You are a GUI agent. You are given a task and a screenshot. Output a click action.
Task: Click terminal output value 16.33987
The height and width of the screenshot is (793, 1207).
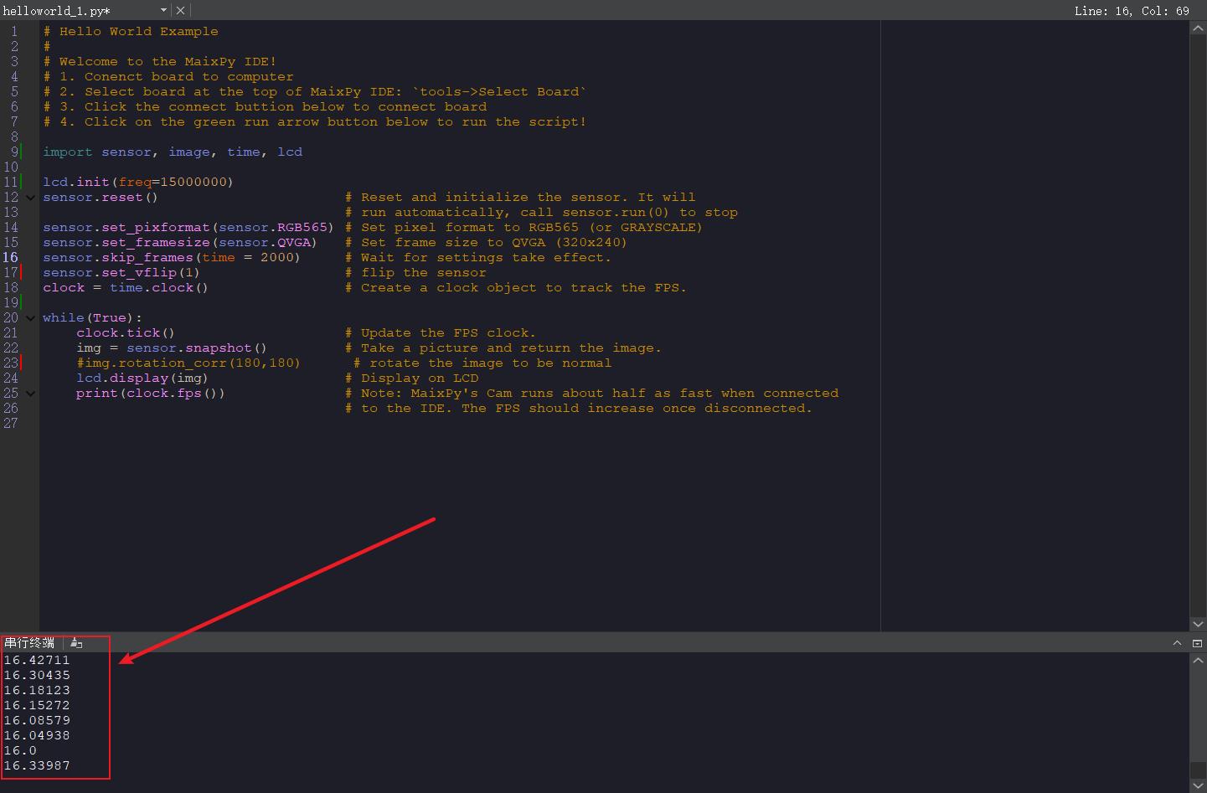37,765
